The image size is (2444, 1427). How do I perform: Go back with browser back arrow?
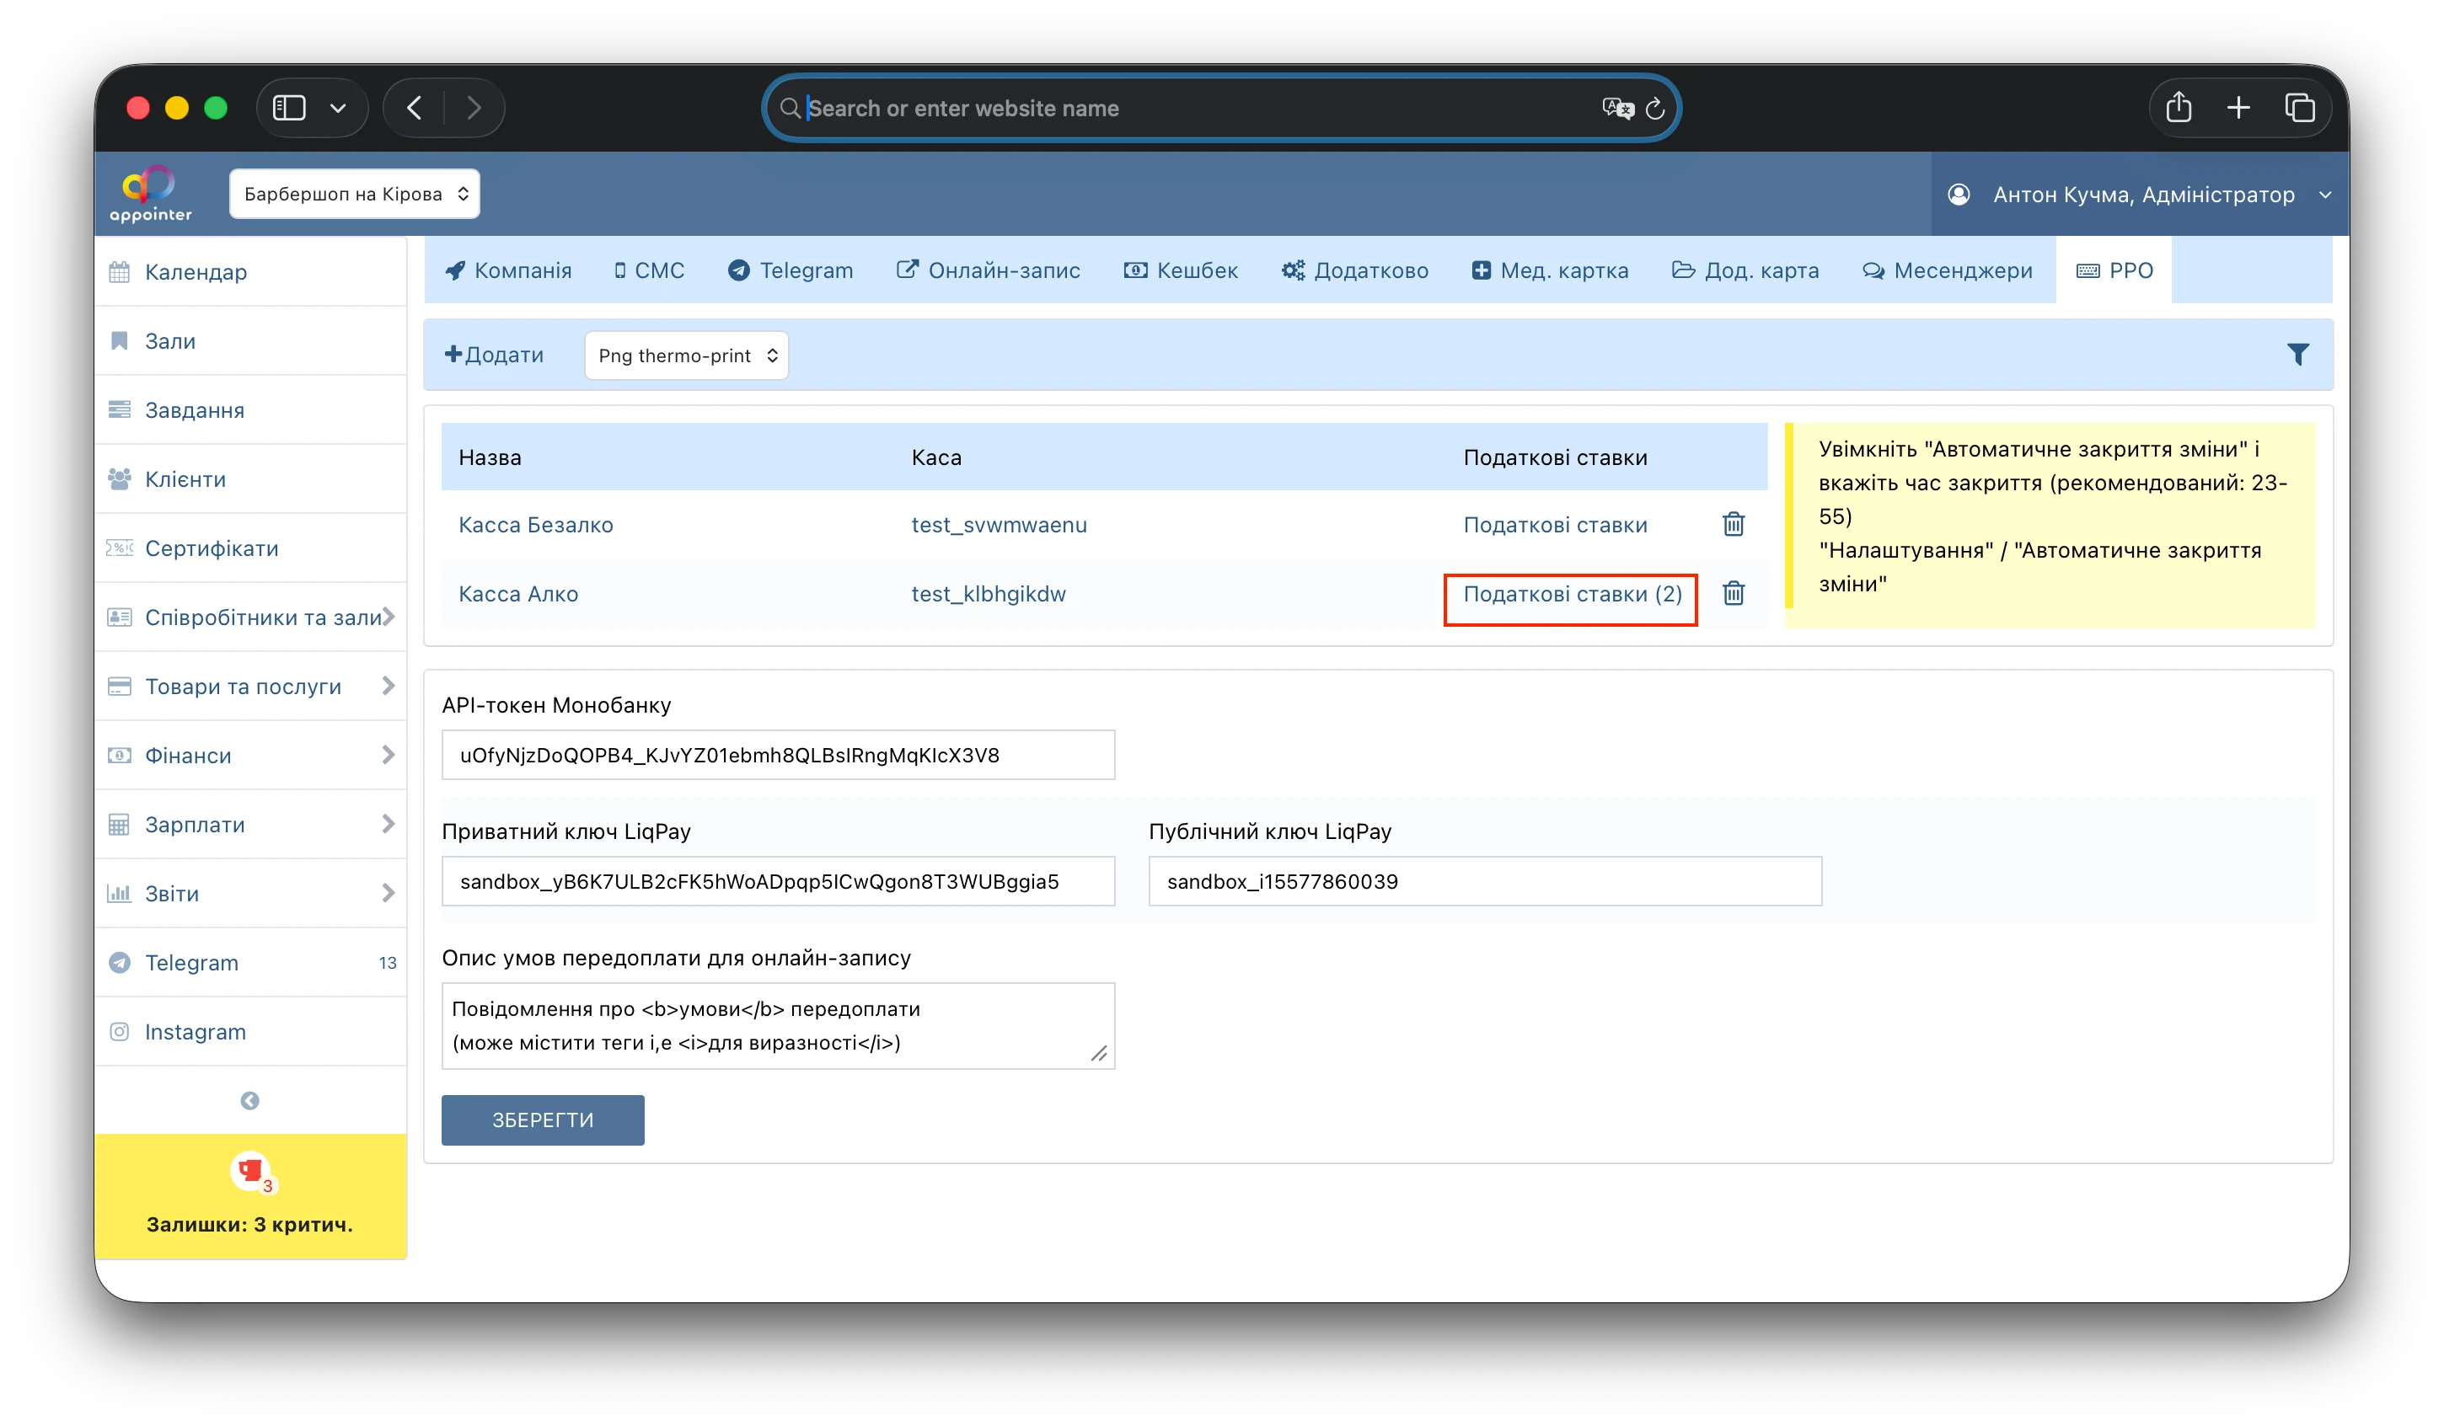(414, 108)
